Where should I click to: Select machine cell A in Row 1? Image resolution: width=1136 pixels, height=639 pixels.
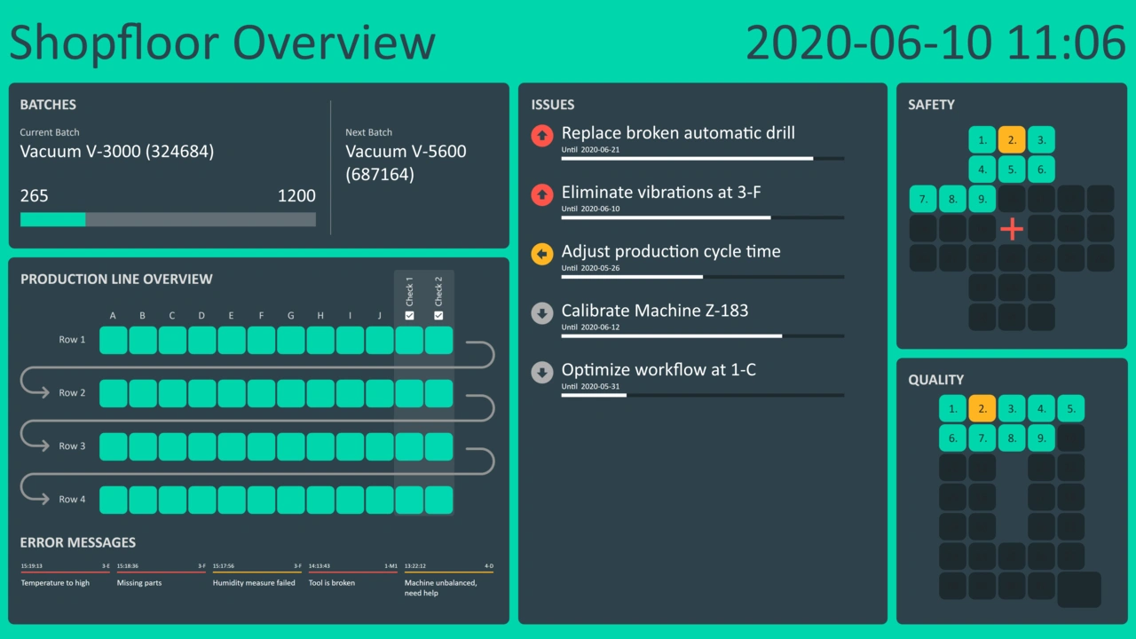coord(113,339)
